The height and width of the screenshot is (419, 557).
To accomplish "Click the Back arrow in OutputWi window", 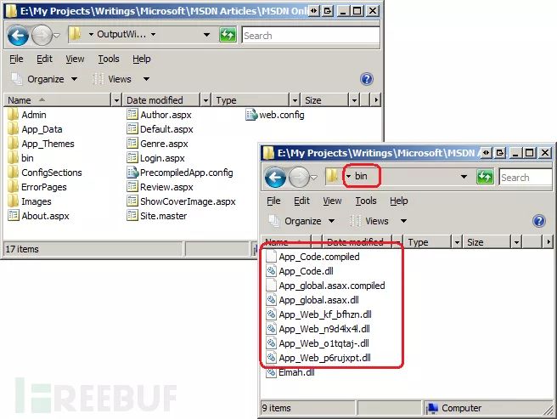I will point(18,35).
